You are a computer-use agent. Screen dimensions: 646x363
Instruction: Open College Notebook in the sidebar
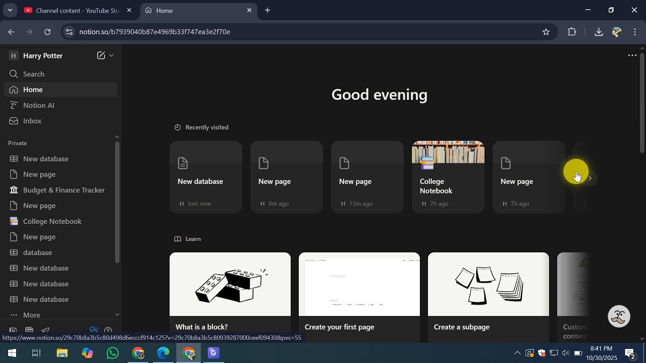point(61,221)
